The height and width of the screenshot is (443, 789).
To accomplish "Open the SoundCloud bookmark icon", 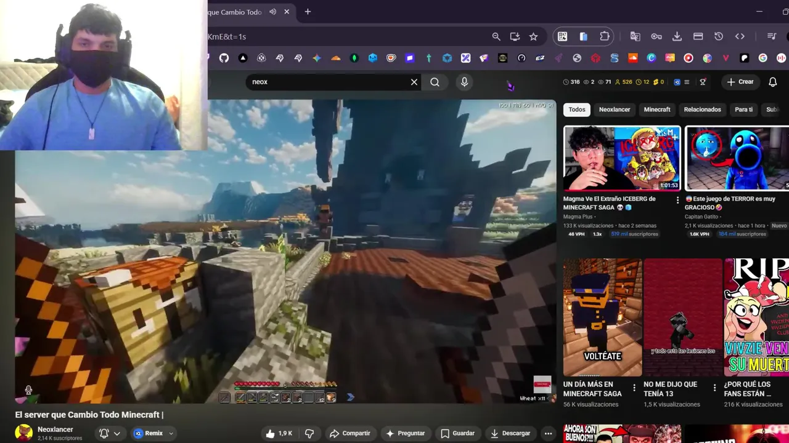I will click(x=632, y=58).
